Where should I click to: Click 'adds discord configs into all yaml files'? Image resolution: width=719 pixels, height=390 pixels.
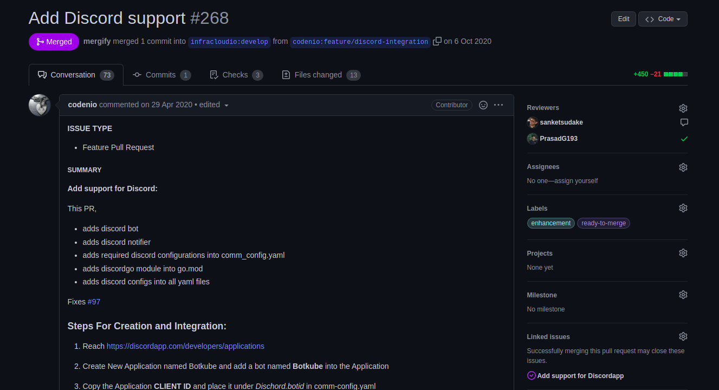pyautogui.click(x=146, y=282)
